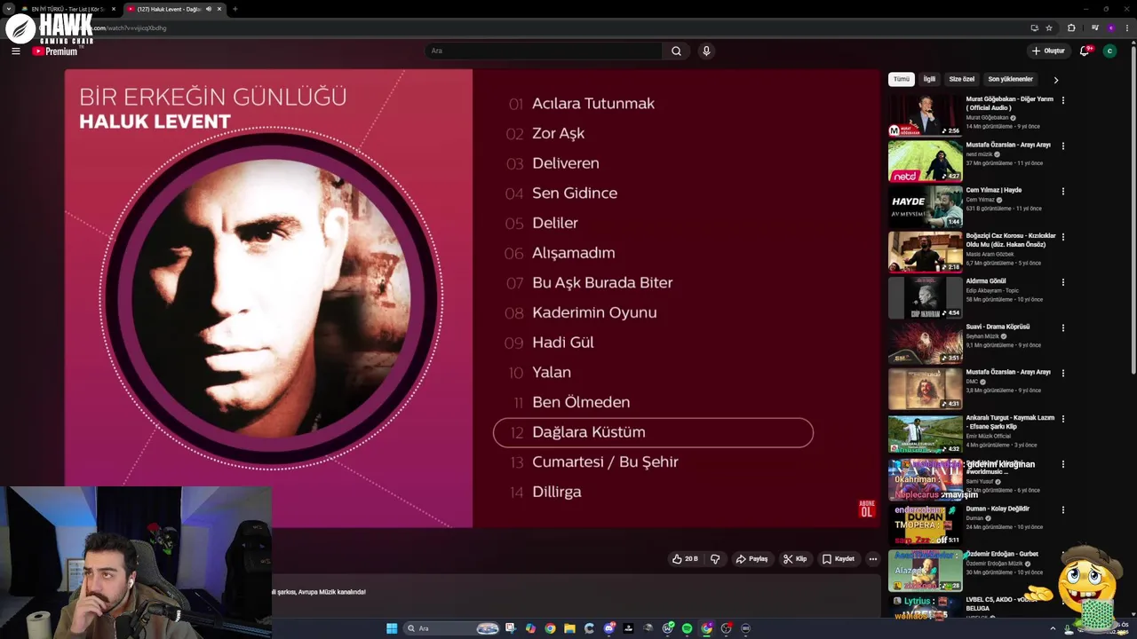
Task: Open Aldırma Gönül video title
Action: [x=986, y=281]
